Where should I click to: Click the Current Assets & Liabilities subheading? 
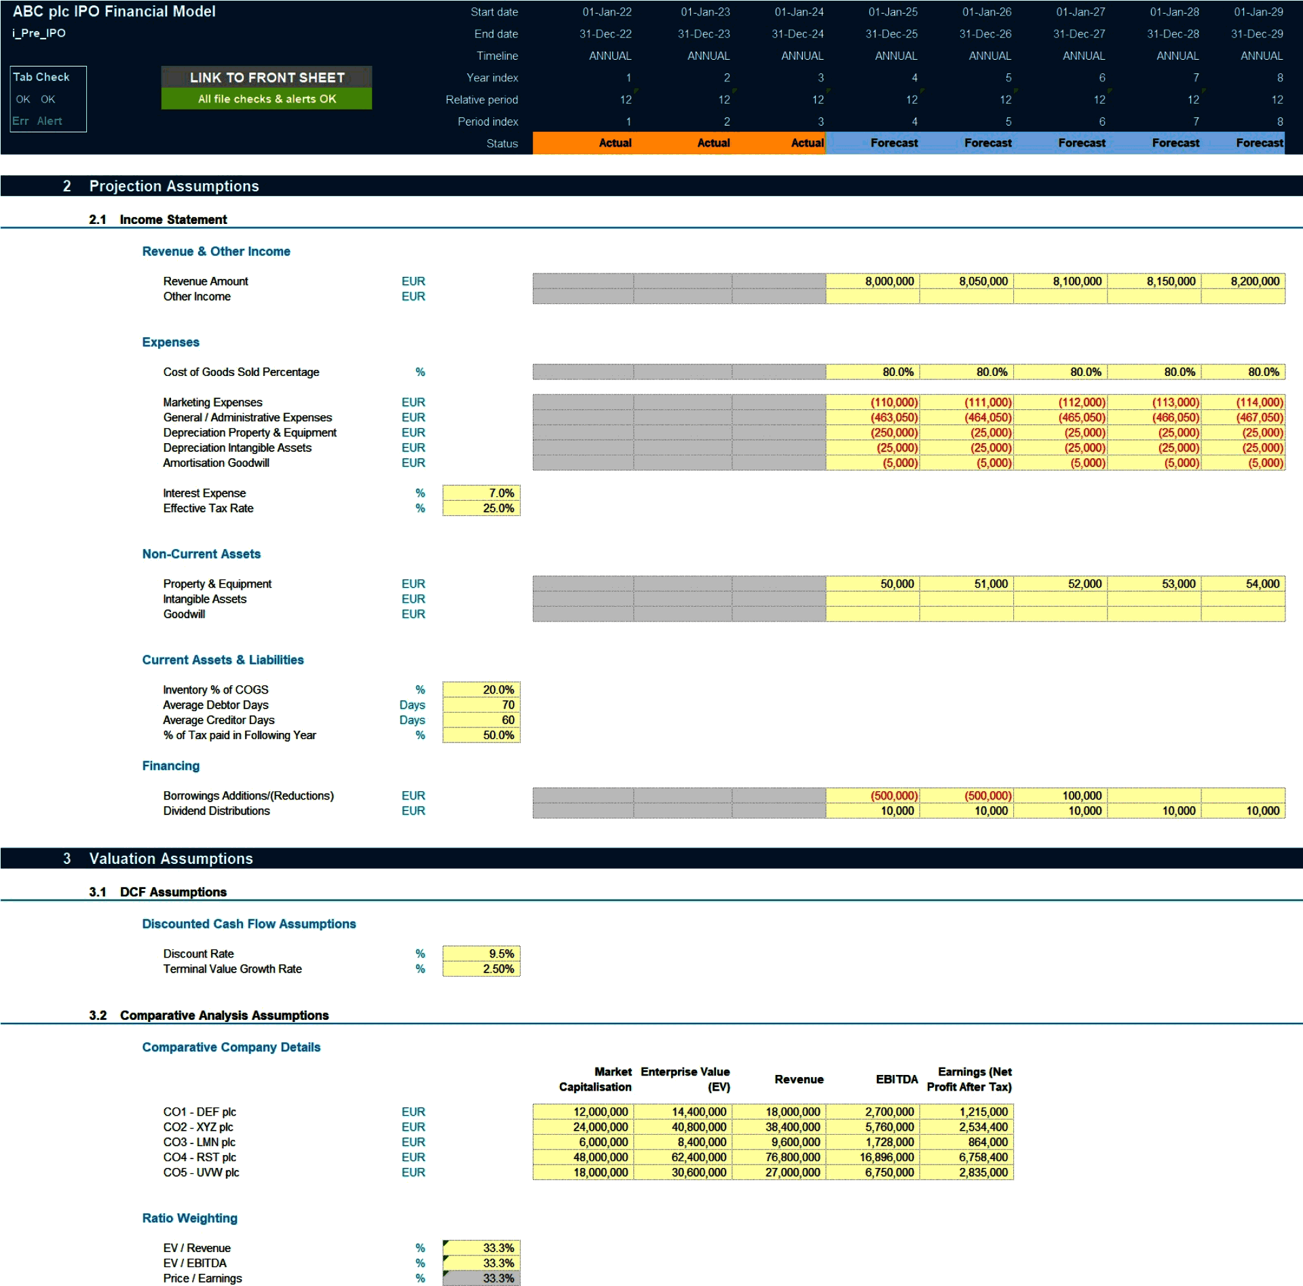click(223, 660)
